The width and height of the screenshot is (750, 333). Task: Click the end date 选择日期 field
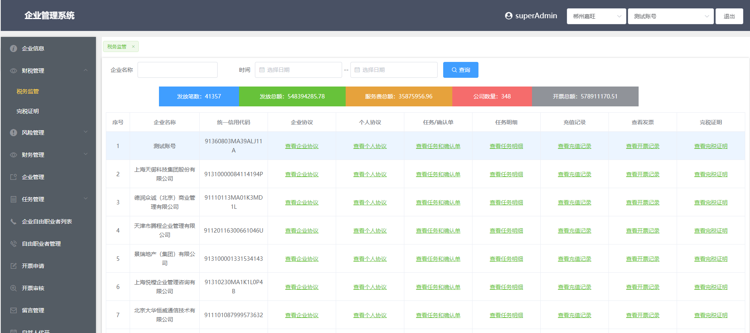tap(394, 70)
